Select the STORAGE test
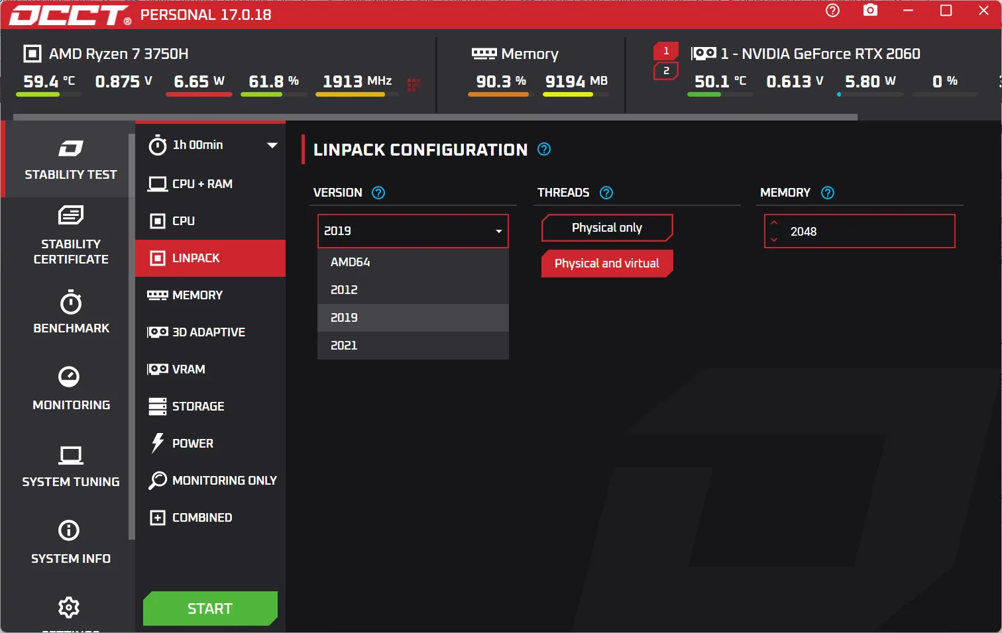 [x=210, y=407]
